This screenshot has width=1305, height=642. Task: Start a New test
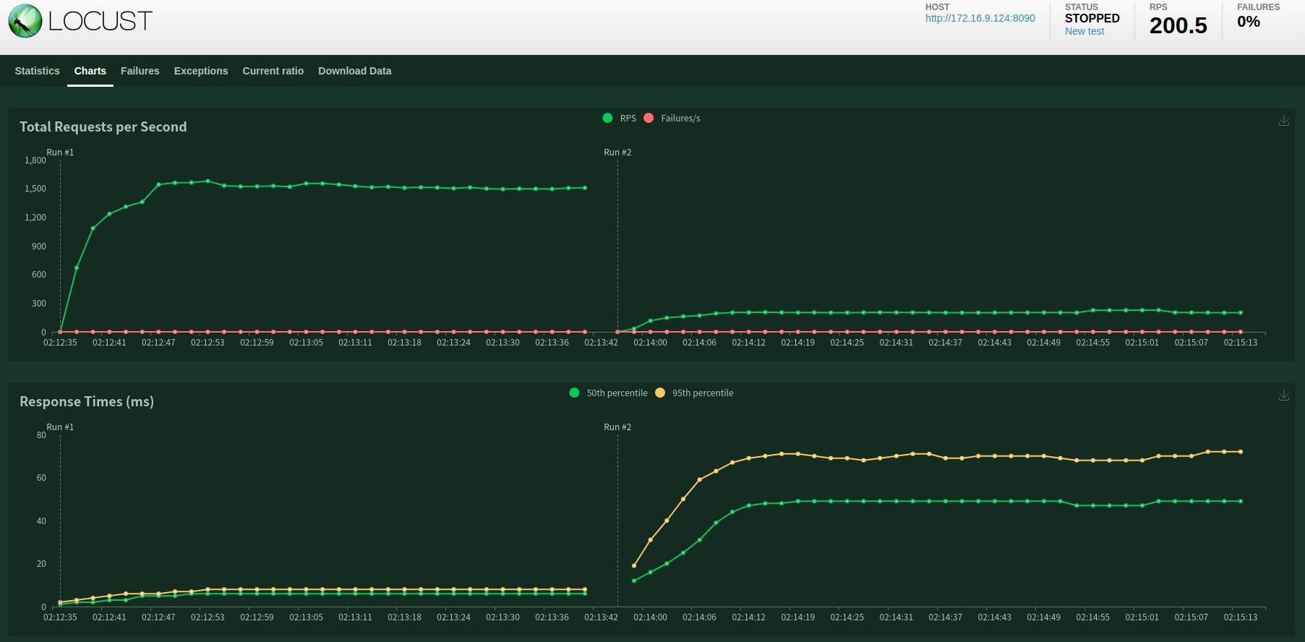[1084, 31]
